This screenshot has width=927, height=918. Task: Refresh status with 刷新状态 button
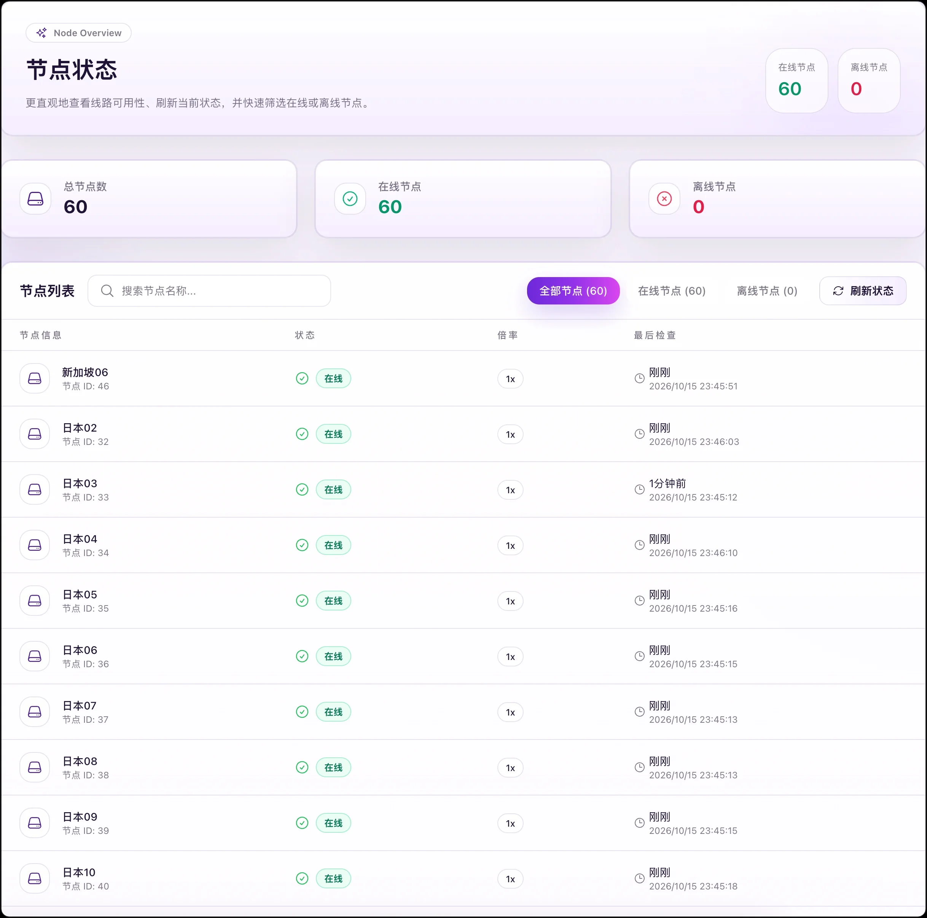(863, 291)
